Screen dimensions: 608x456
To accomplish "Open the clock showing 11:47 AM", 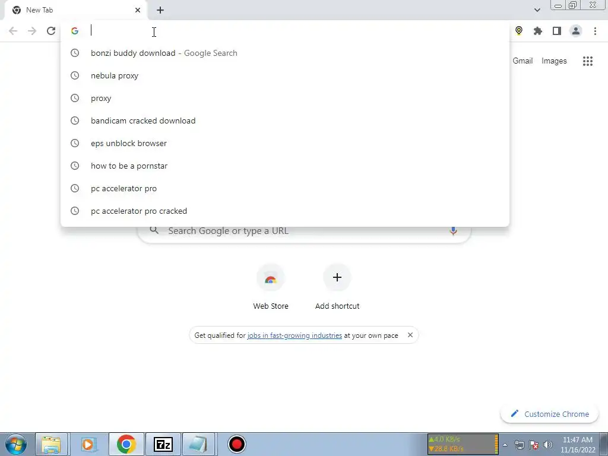I will 578,445.
